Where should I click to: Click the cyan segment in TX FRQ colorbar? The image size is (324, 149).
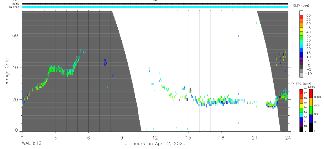(301, 115)
